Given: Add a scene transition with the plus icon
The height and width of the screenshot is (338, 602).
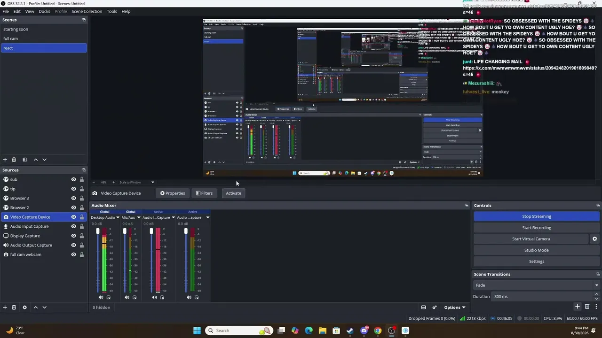Looking at the screenshot, I should (578, 307).
